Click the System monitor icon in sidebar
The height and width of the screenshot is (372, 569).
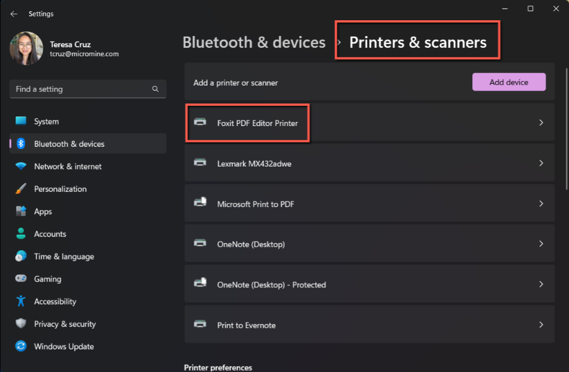(21, 121)
